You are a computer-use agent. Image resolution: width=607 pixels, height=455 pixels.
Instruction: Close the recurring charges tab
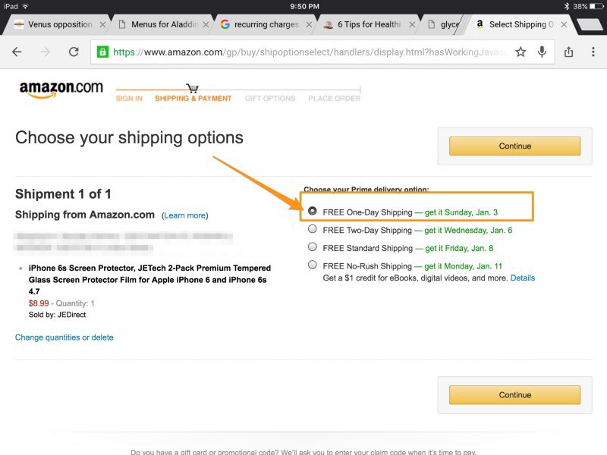[310, 24]
